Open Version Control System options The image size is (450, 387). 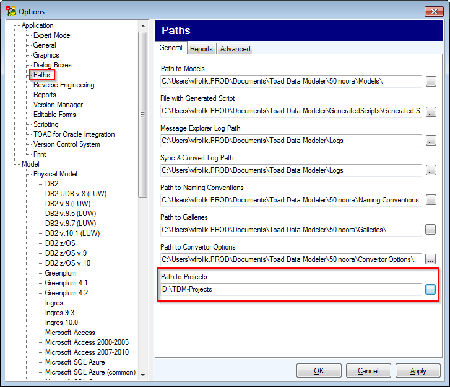coord(67,144)
